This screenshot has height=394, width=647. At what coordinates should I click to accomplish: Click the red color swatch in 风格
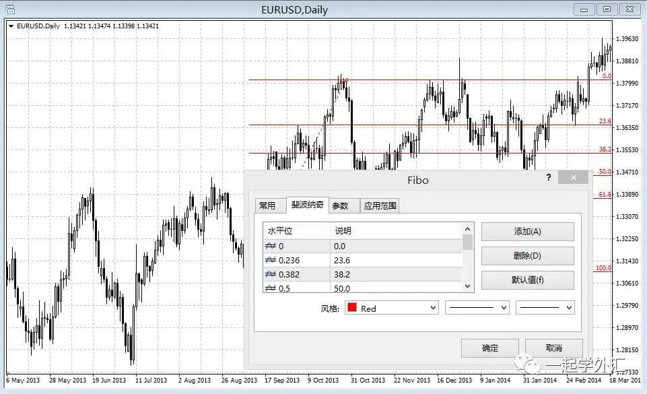coord(352,307)
